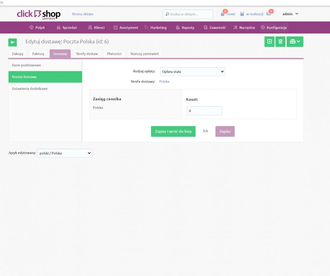This screenshot has width=330, height=276.
Task: Switch to the Zakupy tab
Action: tap(17, 54)
